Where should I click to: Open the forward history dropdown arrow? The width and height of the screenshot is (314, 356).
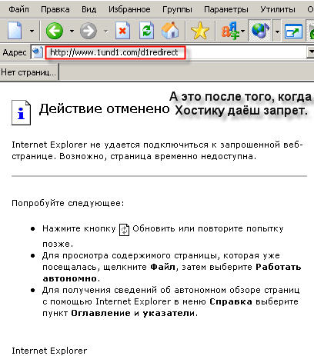[105, 32]
